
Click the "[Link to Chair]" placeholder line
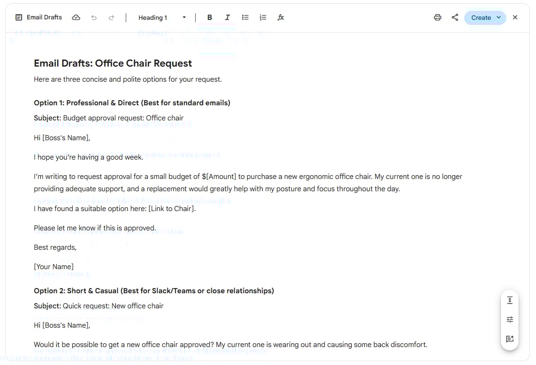pos(115,209)
